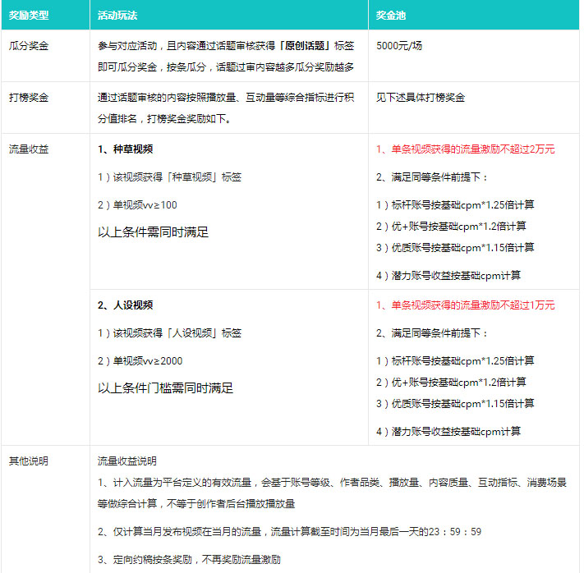Click line 该视频获得「种草视频」标签
This screenshot has width=584, height=573.
(169, 177)
